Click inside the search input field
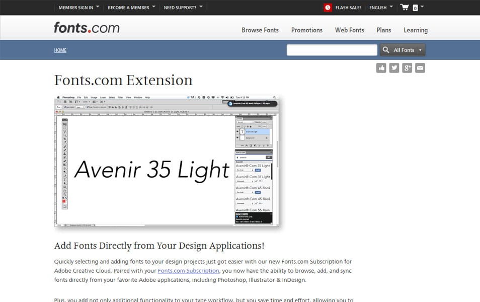480x302 pixels. point(331,50)
